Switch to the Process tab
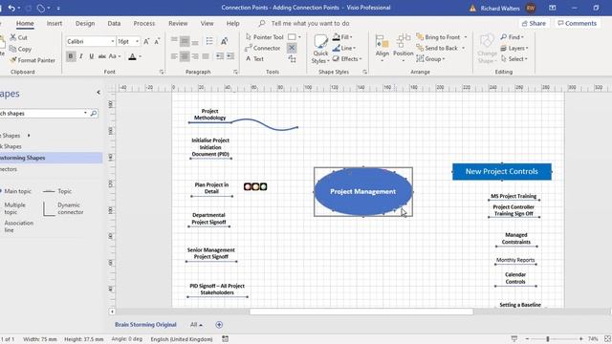The height and width of the screenshot is (344, 612). pos(144,23)
